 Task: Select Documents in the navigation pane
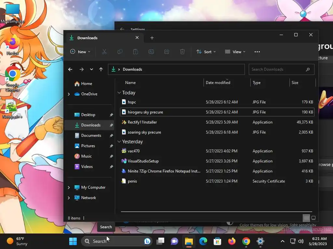click(x=90, y=136)
